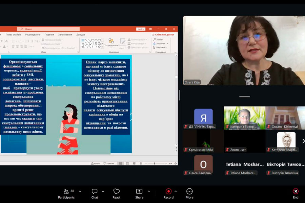Click the left blue text box on slide
The image size is (305, 203).
[23, 97]
